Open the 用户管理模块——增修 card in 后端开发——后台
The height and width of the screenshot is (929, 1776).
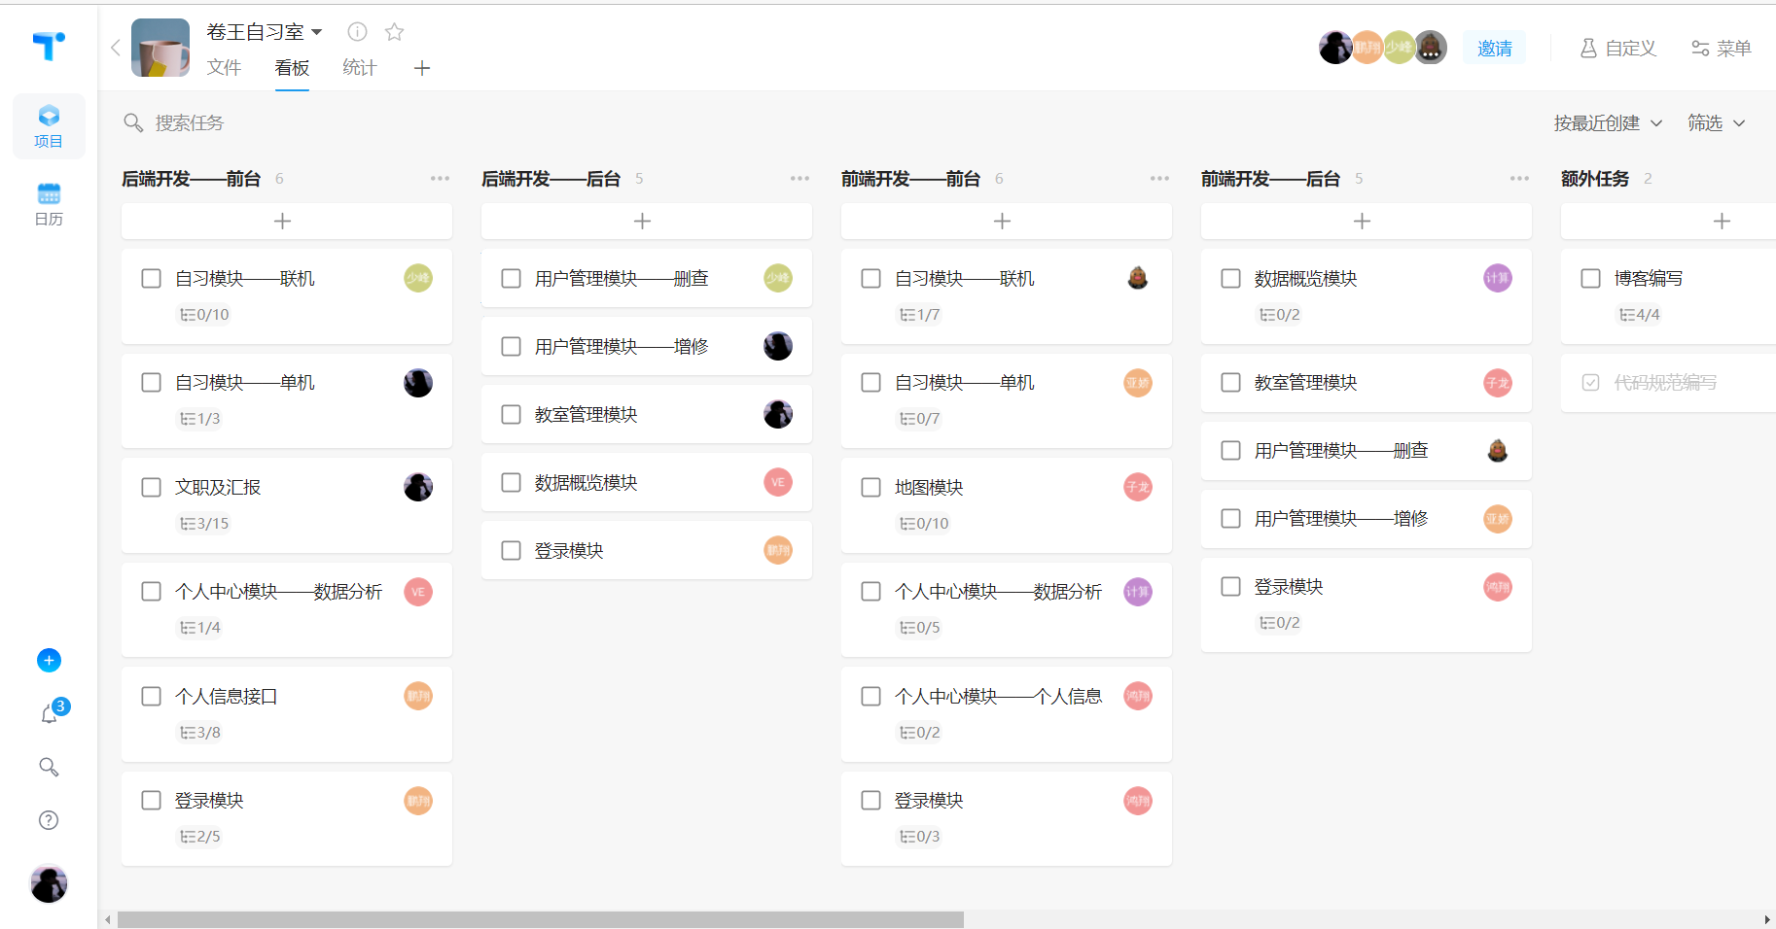click(647, 347)
